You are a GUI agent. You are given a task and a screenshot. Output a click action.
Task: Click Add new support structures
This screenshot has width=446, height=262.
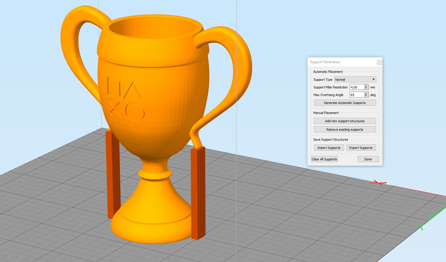[345, 121]
